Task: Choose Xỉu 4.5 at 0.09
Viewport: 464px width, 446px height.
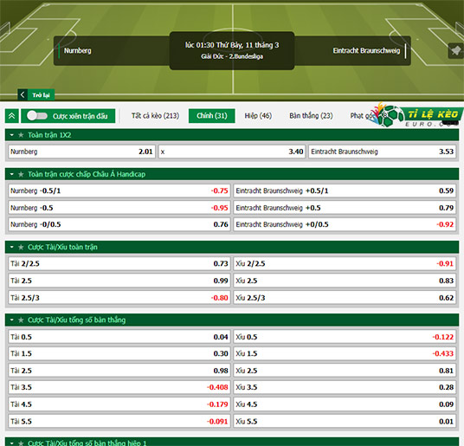Action: tap(345, 404)
